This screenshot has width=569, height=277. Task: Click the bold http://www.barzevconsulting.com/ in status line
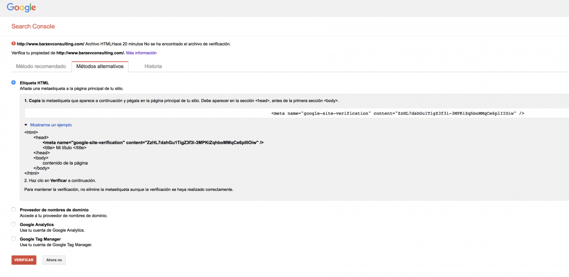[x=51, y=44]
